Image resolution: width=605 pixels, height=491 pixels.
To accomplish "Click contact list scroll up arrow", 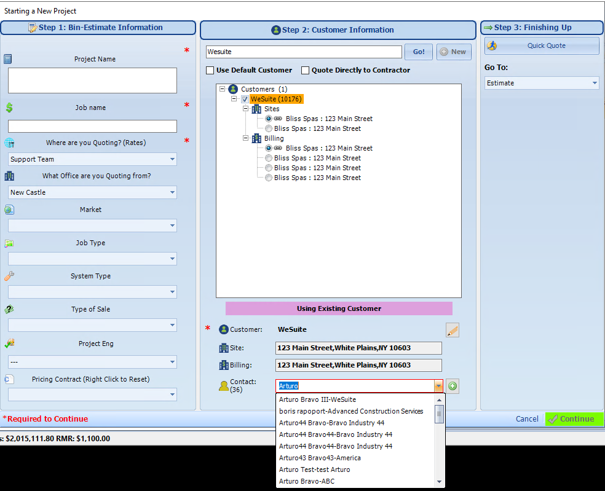I will pos(439,399).
